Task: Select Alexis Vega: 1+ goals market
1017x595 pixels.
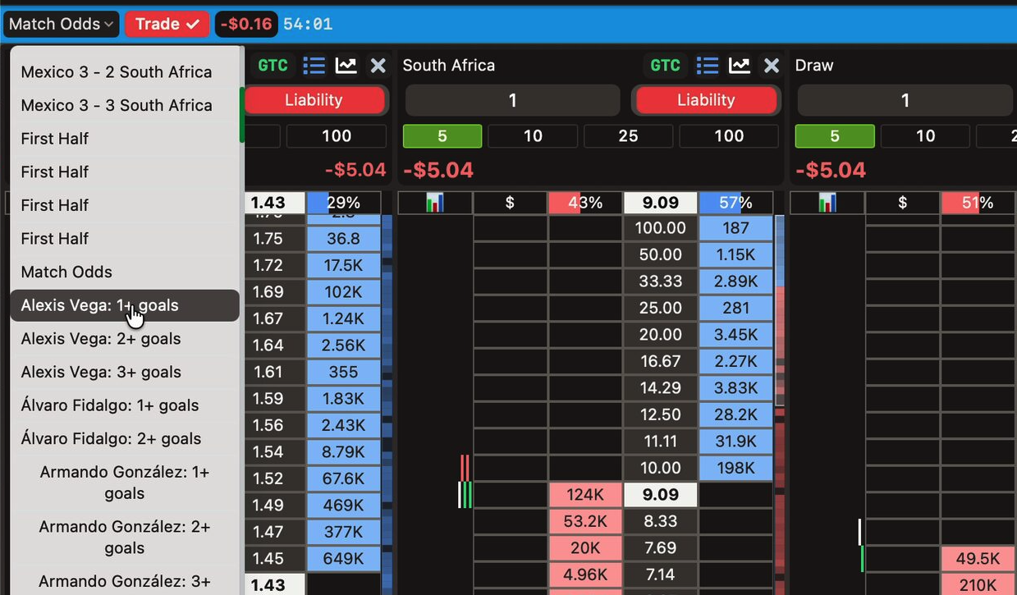Action: [x=125, y=305]
